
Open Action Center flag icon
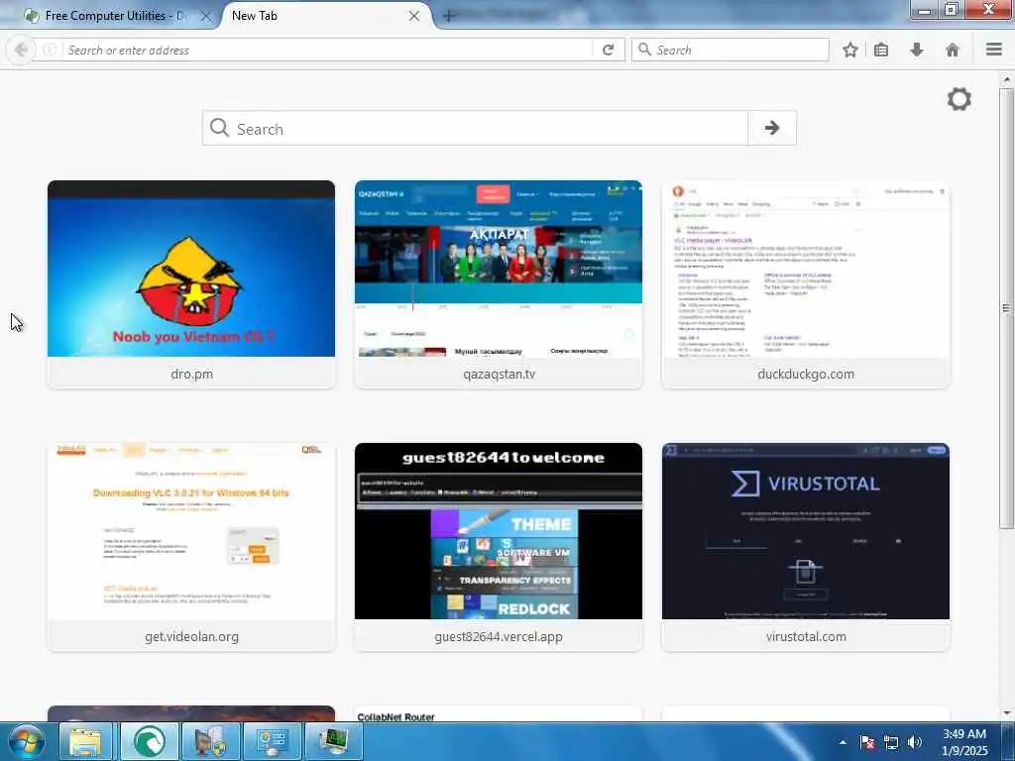[867, 742]
